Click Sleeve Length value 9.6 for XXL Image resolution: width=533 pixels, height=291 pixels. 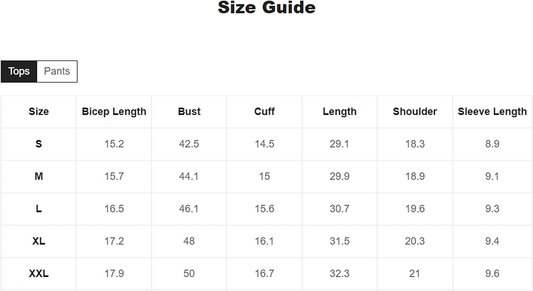(x=492, y=274)
